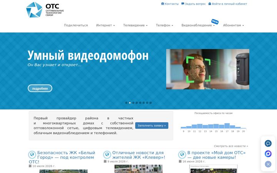The image size is (277, 173).
Task: Open news В проекте «Мой дом ОТС» headline
Action: coord(216,155)
